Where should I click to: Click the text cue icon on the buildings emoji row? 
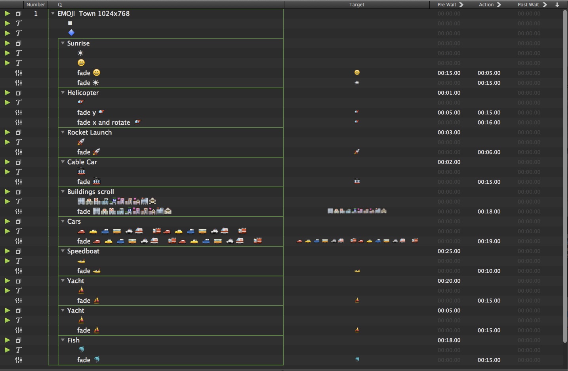click(x=18, y=202)
